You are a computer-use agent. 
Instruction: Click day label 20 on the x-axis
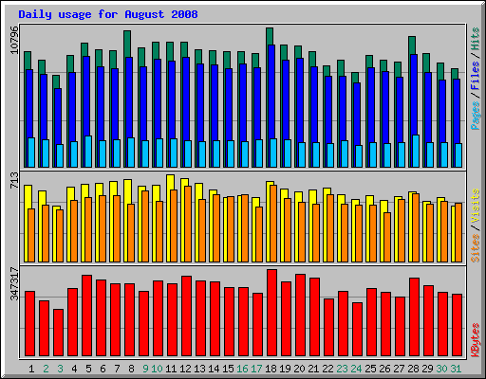299,369
